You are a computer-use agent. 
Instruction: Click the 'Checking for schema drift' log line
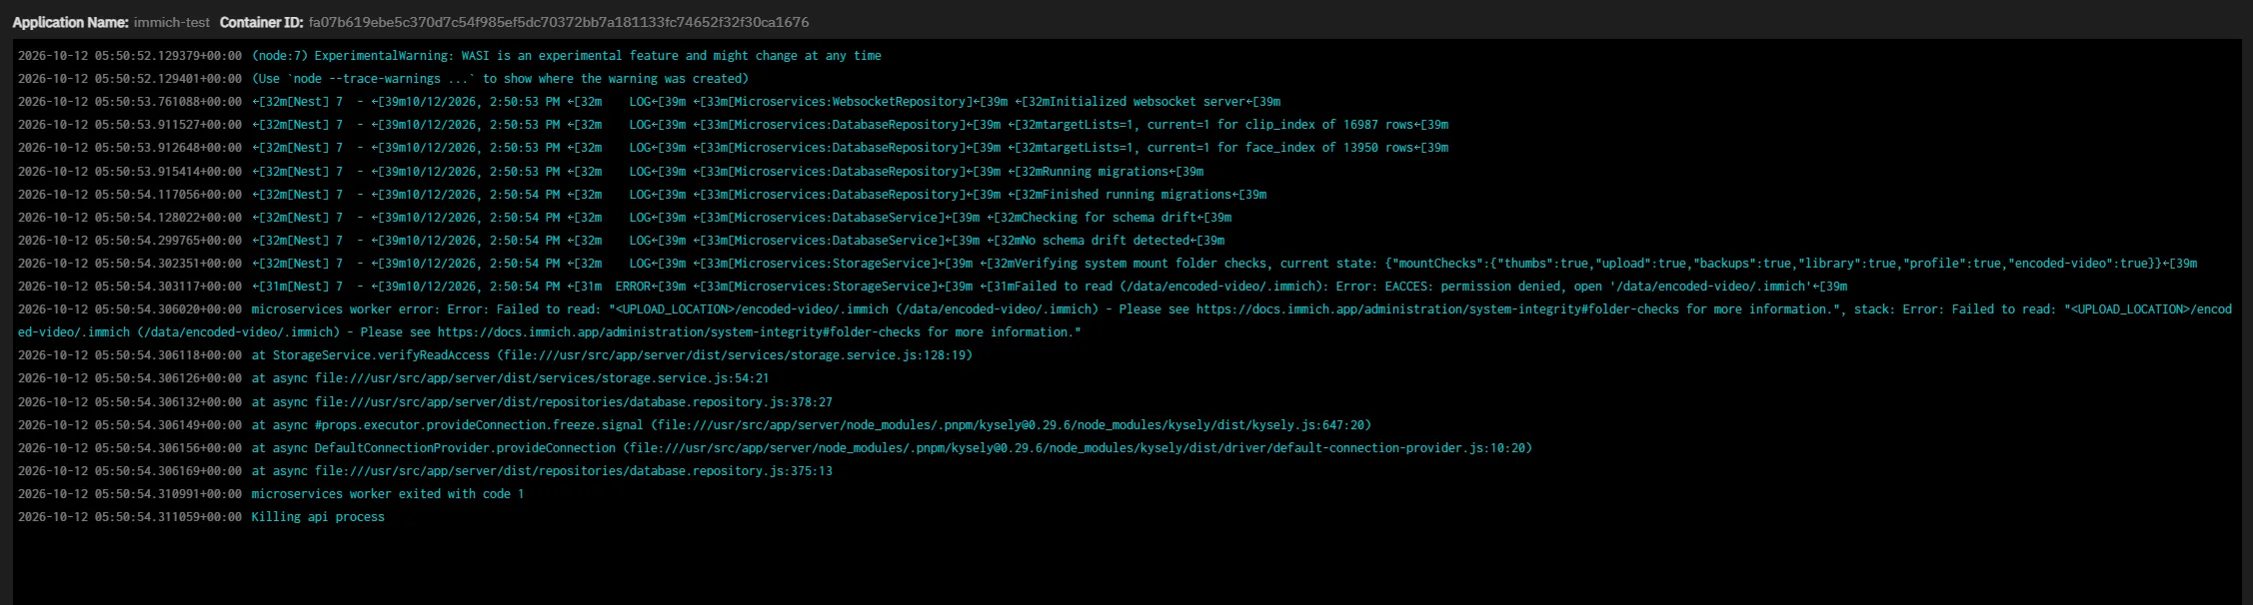tap(625, 218)
